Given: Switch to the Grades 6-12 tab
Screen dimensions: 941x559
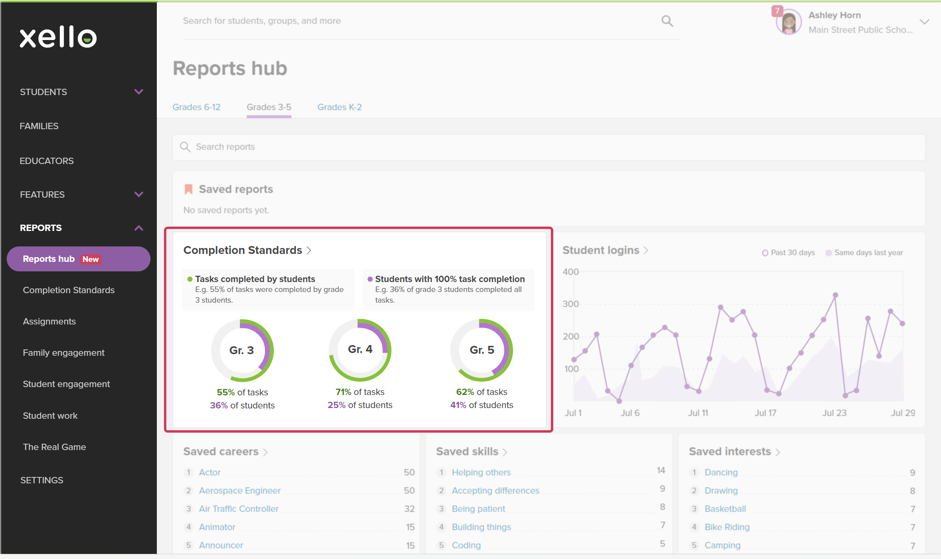Looking at the screenshot, I should click(x=196, y=107).
